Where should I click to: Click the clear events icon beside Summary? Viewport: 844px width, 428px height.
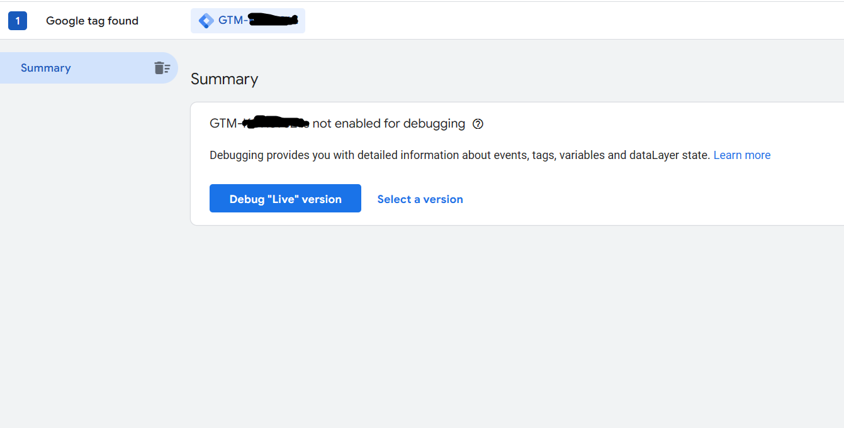pyautogui.click(x=162, y=68)
